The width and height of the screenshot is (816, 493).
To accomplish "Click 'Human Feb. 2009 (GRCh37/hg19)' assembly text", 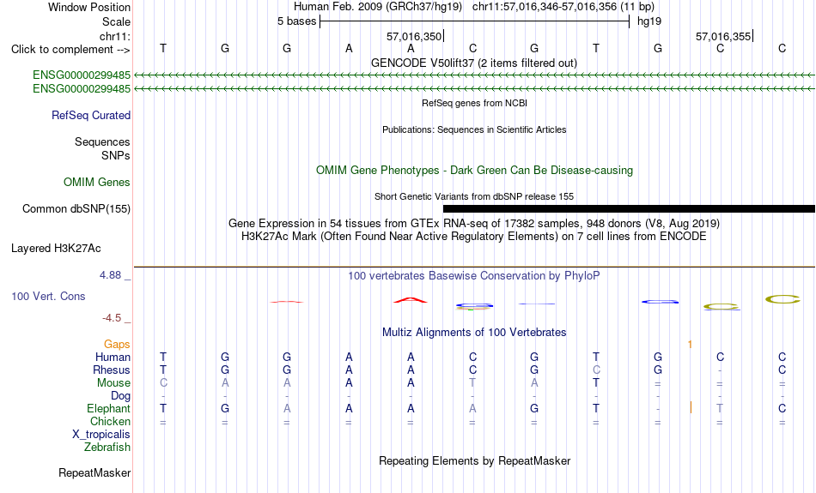I will [378, 7].
